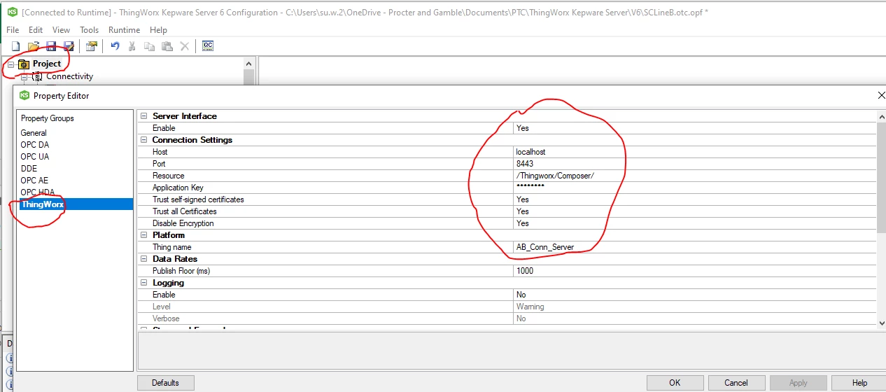Click the project tree scroll up arrow

[x=248, y=63]
